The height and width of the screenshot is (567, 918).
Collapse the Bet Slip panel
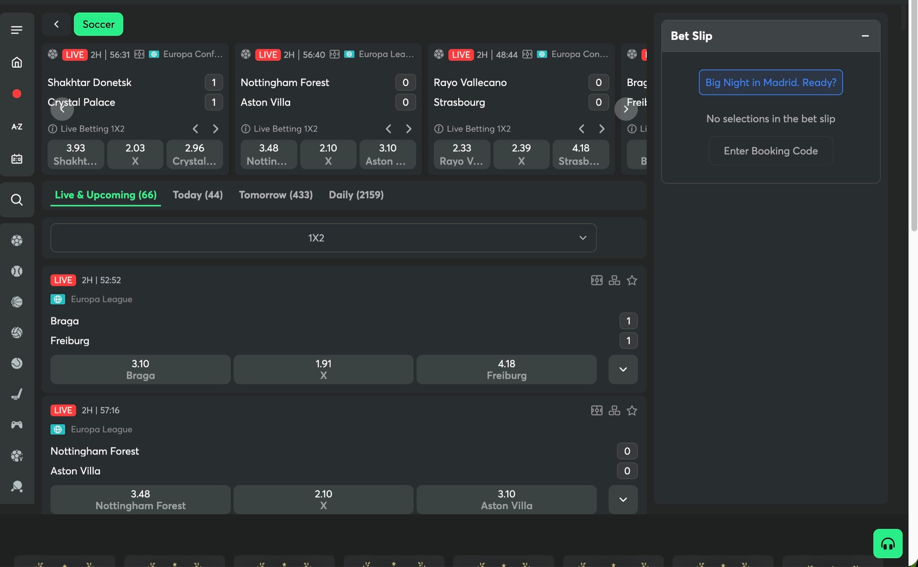[x=865, y=36]
